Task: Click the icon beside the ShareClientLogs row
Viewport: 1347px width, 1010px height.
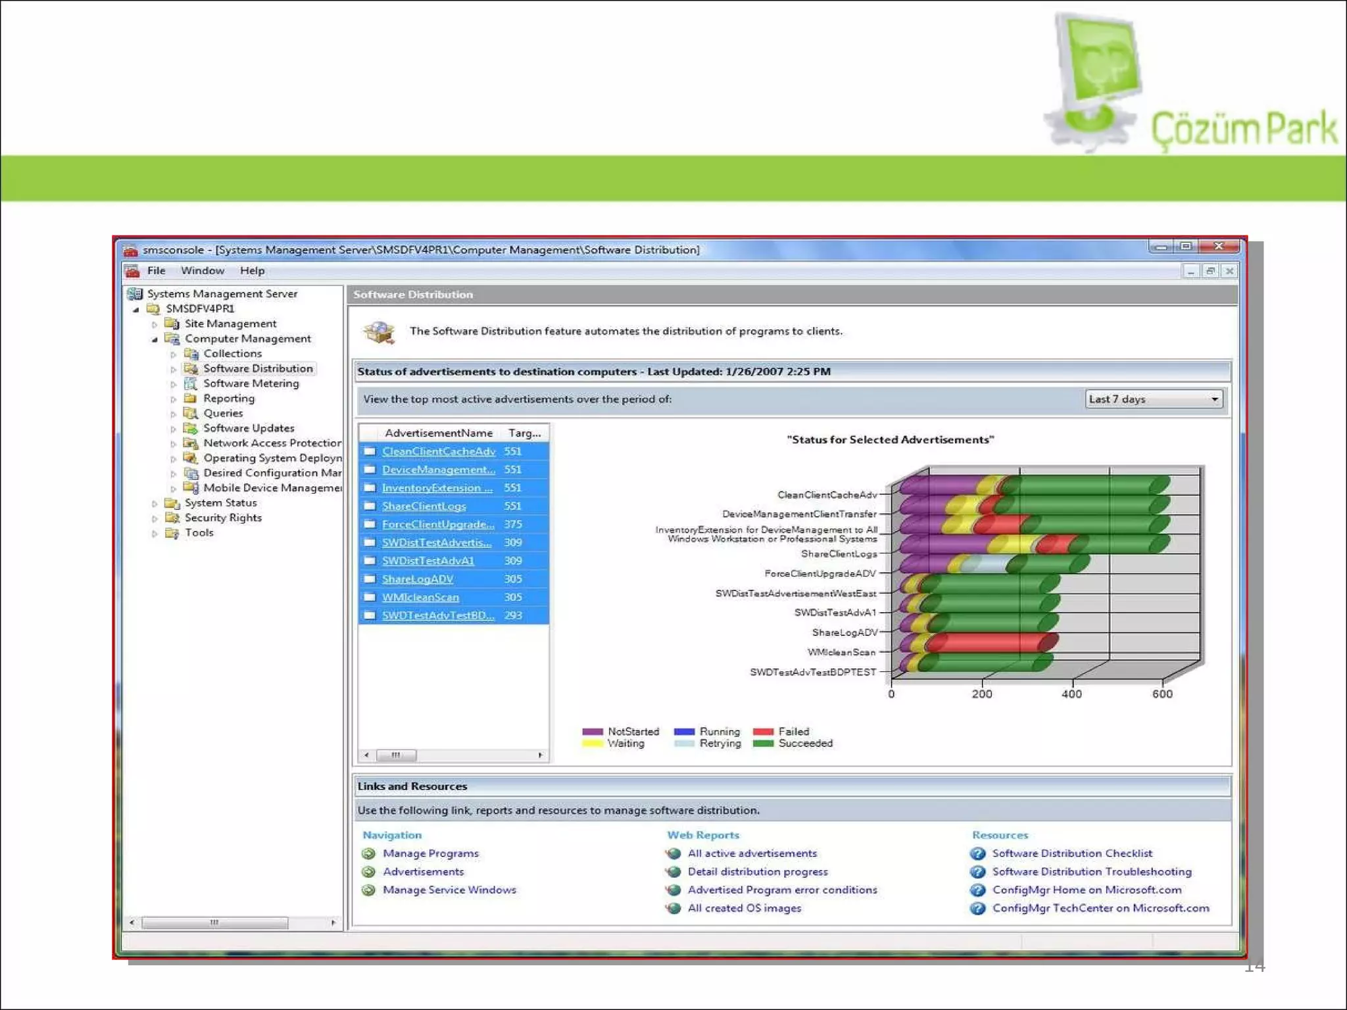Action: (370, 506)
